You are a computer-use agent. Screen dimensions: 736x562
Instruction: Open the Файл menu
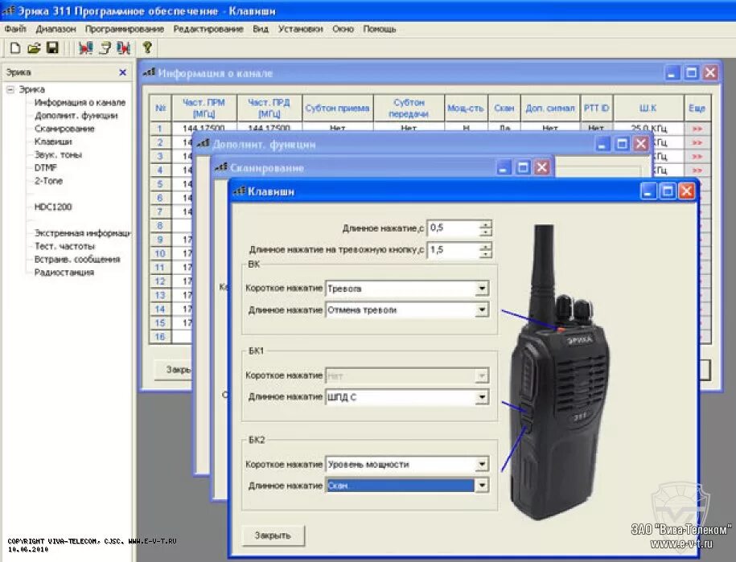(15, 29)
